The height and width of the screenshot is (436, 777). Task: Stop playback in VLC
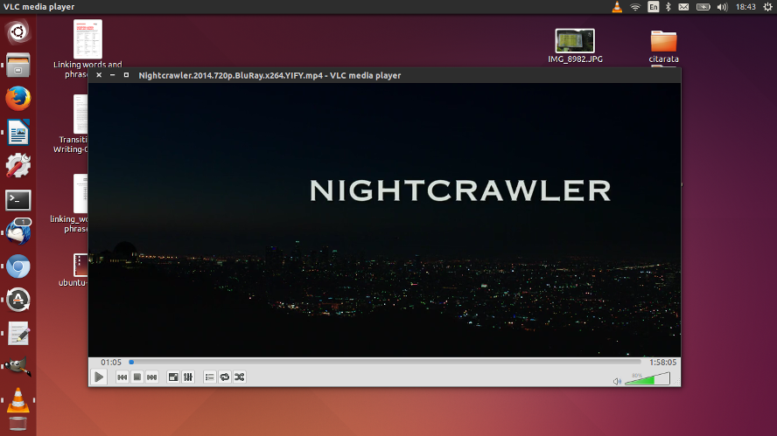point(137,377)
